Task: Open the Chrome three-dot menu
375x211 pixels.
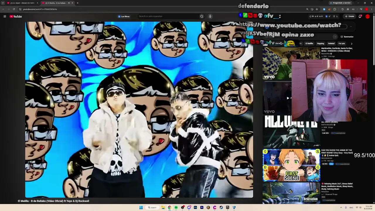Action: point(372,9)
